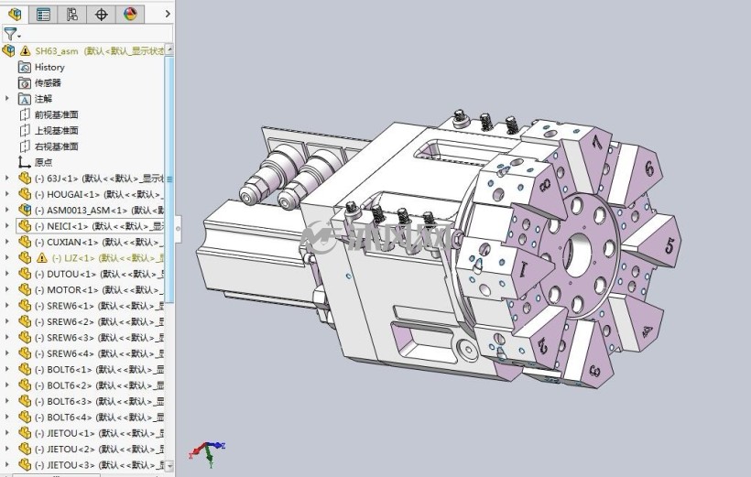This screenshot has width=751, height=477.
Task: Click the panel collapse handle on splitter
Action: coord(179,229)
